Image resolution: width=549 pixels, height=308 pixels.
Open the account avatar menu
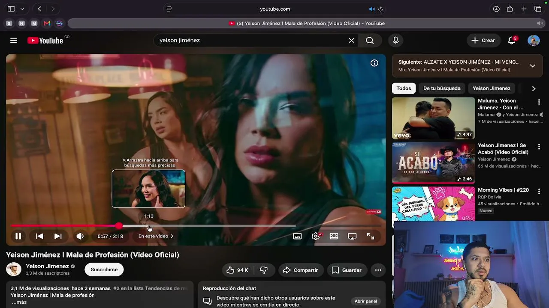[534, 40]
